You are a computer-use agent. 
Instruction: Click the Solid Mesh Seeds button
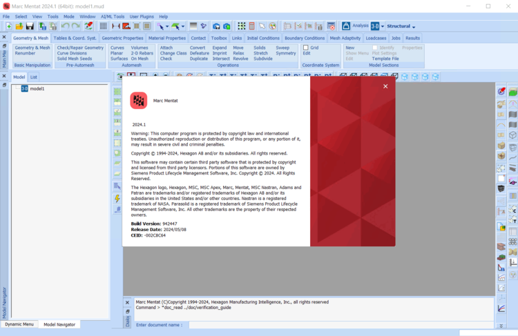[75, 59]
